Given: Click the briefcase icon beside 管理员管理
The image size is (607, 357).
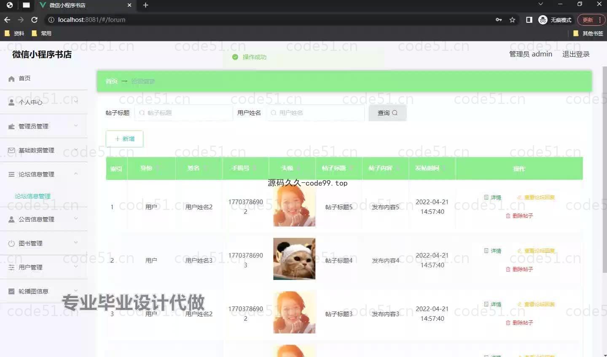Looking at the screenshot, I should coord(11,126).
